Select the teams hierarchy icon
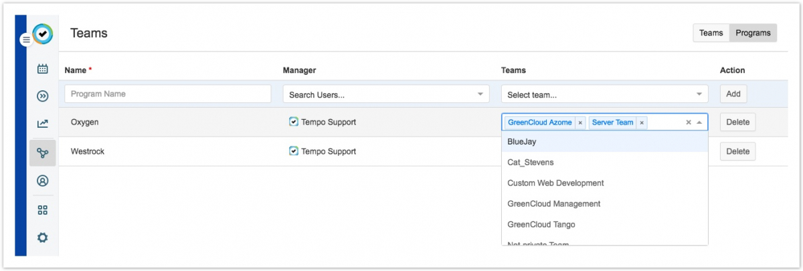 click(x=43, y=153)
